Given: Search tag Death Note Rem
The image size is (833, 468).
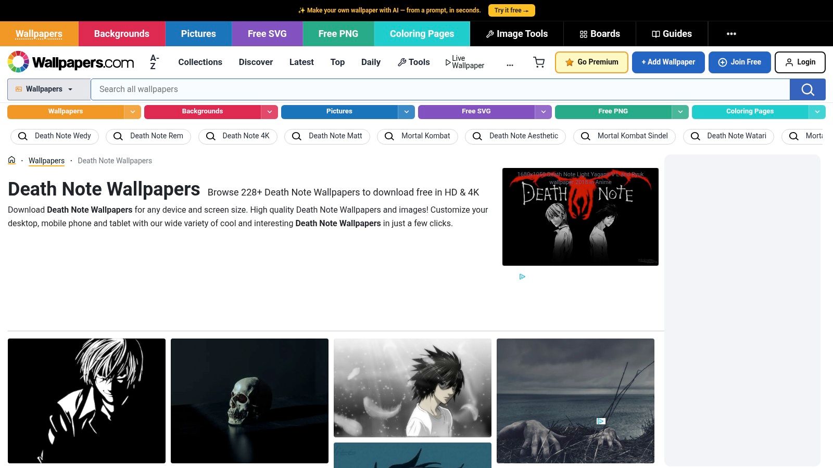Looking at the screenshot, I should coord(148,136).
